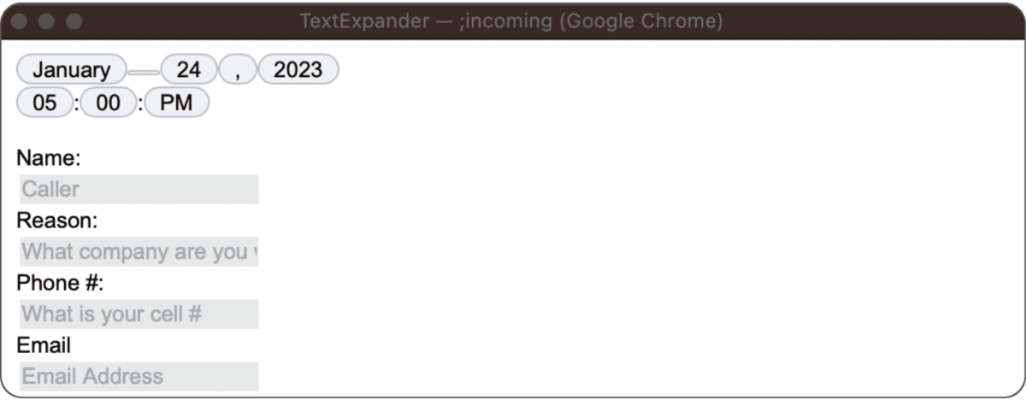This screenshot has height=400, width=1026.
Task: Click the Reason: label
Action: point(57,221)
